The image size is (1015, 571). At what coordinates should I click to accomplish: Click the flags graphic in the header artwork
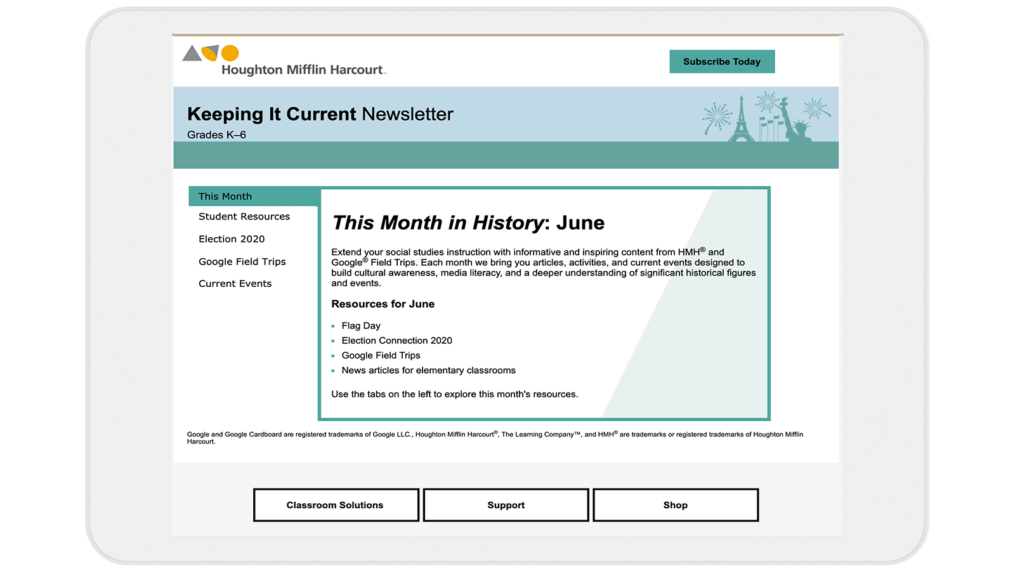pyautogui.click(x=769, y=122)
